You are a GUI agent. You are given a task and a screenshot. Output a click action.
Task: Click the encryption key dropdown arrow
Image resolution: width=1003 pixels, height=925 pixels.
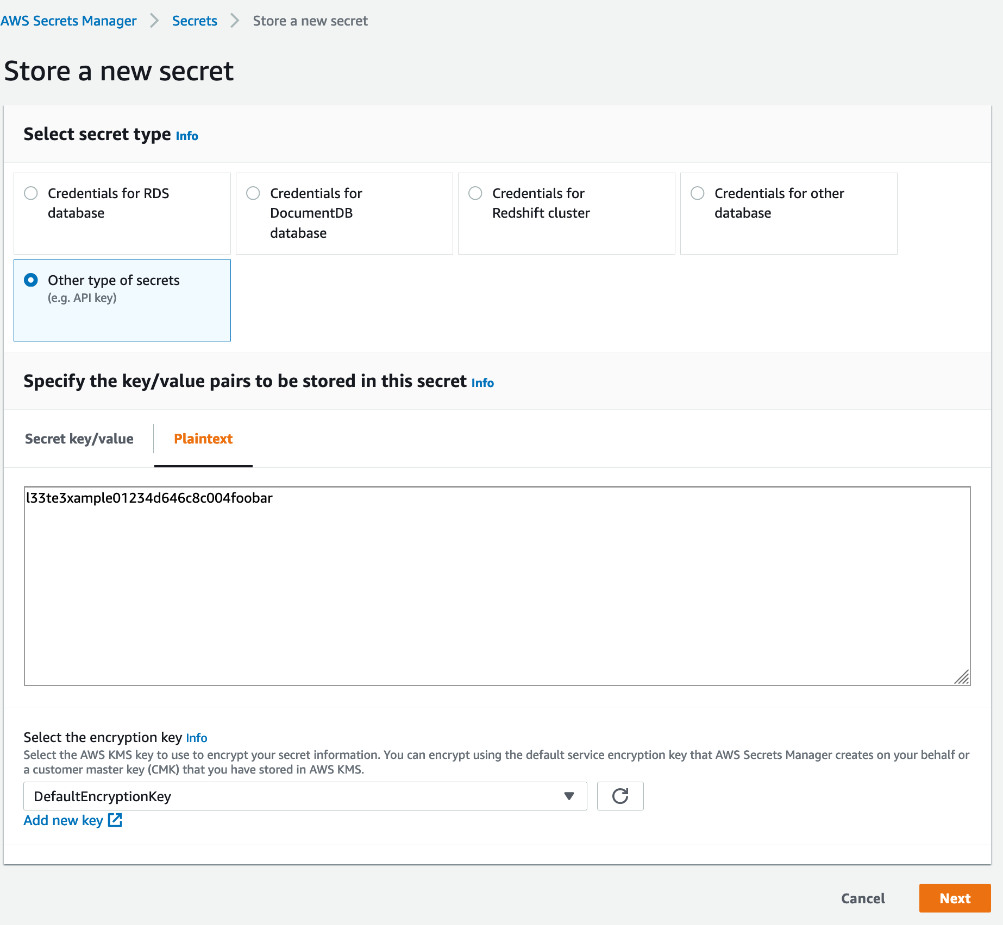click(x=569, y=796)
